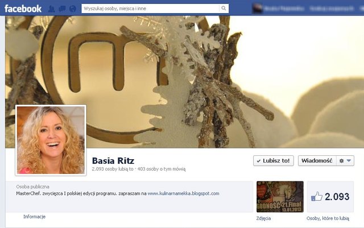Open the messages icon in top bar
Screen dimensions: 364x228
click(x=62, y=9)
